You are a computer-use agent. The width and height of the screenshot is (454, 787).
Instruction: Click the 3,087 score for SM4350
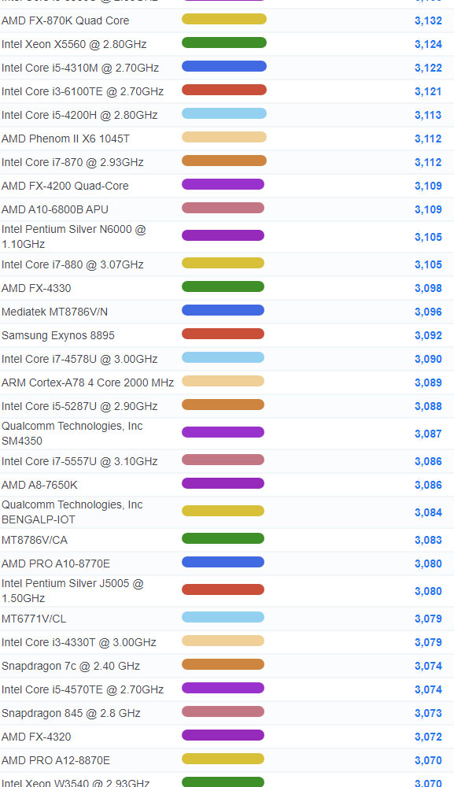pyautogui.click(x=428, y=434)
